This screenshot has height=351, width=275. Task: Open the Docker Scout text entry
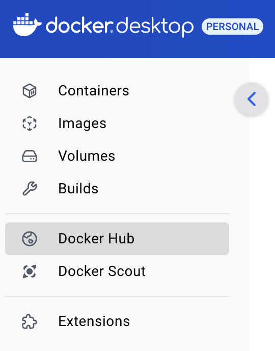(102, 271)
